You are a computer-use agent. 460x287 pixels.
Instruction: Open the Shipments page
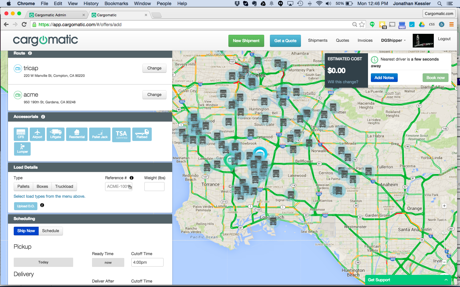pyautogui.click(x=318, y=40)
